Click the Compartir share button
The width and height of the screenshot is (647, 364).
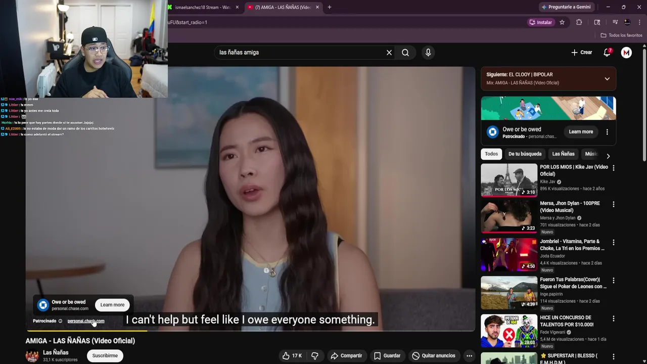pyautogui.click(x=346, y=356)
